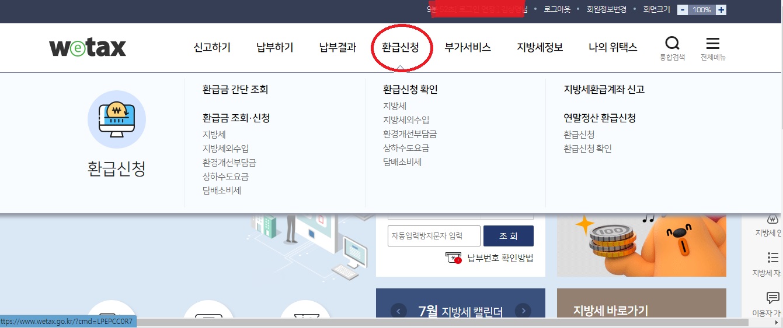This screenshot has height=328, width=783.
Task: Click the 조회 button
Action: point(509,236)
